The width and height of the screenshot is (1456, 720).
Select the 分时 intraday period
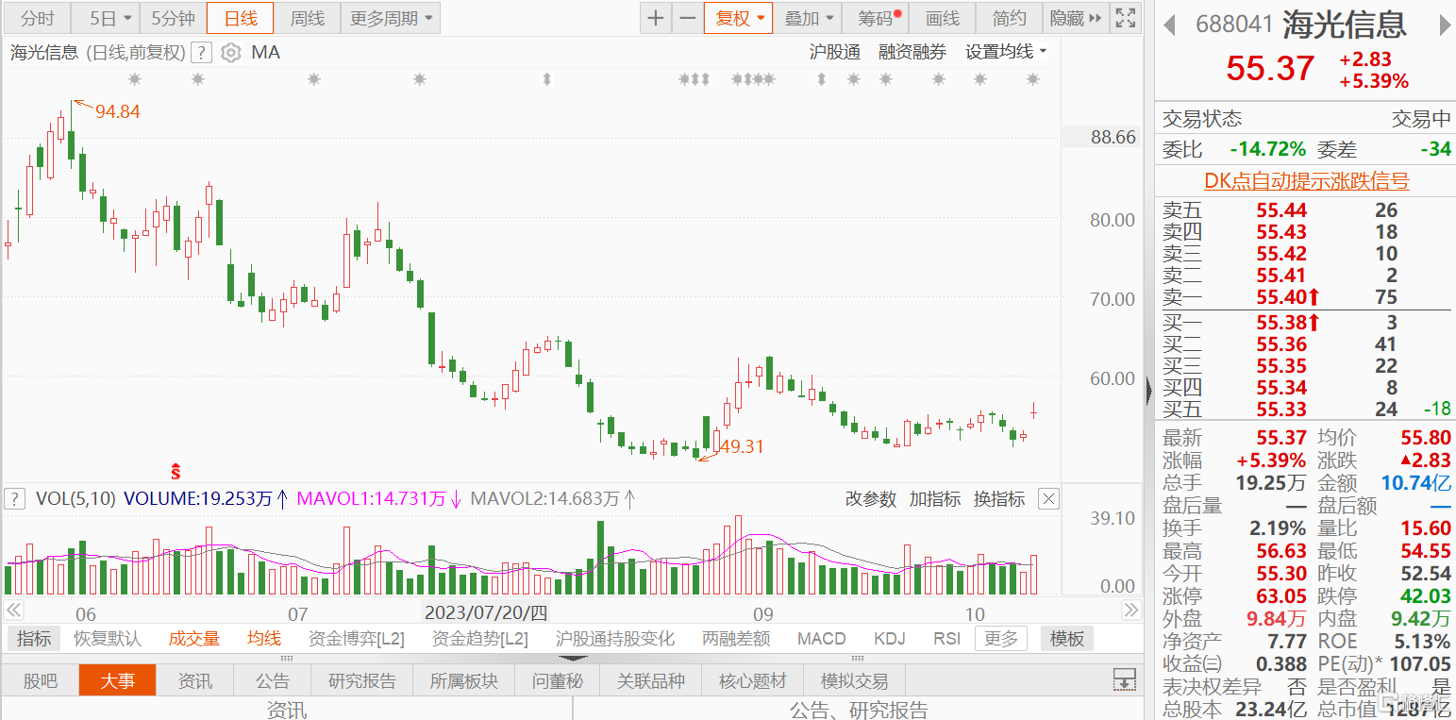coord(37,18)
